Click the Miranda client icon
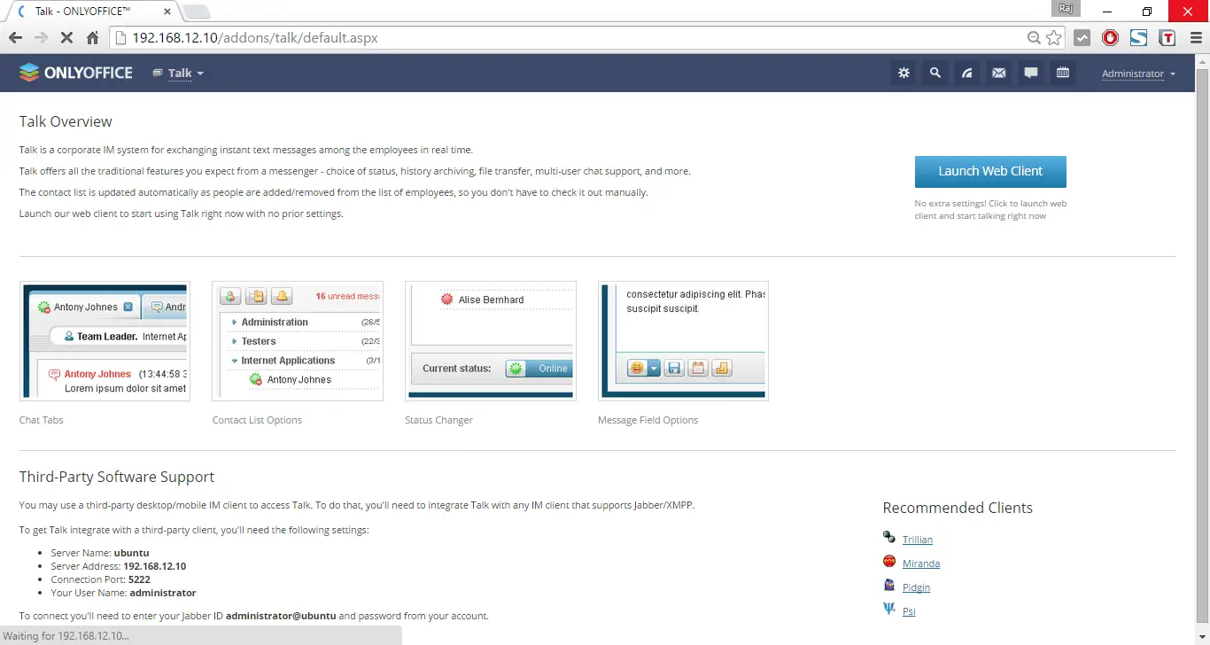This screenshot has height=645, width=1210. [x=889, y=561]
